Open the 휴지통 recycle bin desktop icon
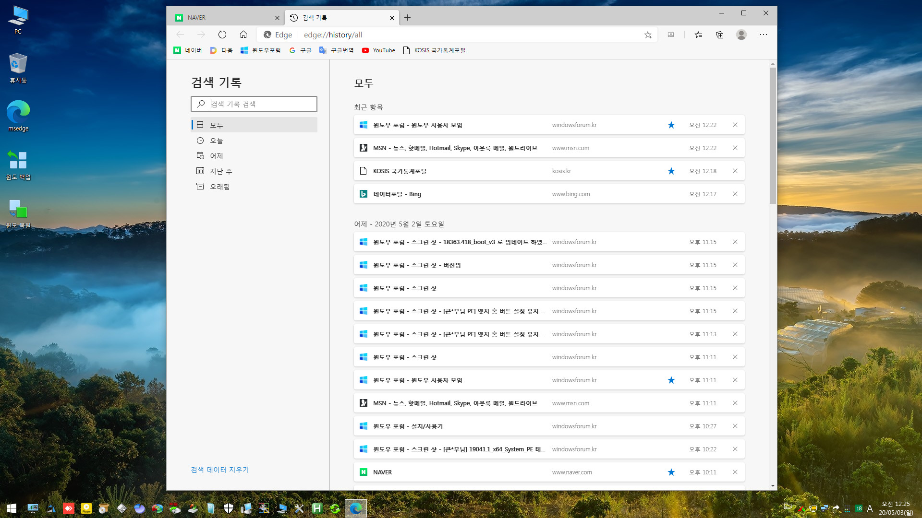The image size is (922, 518). click(18, 68)
